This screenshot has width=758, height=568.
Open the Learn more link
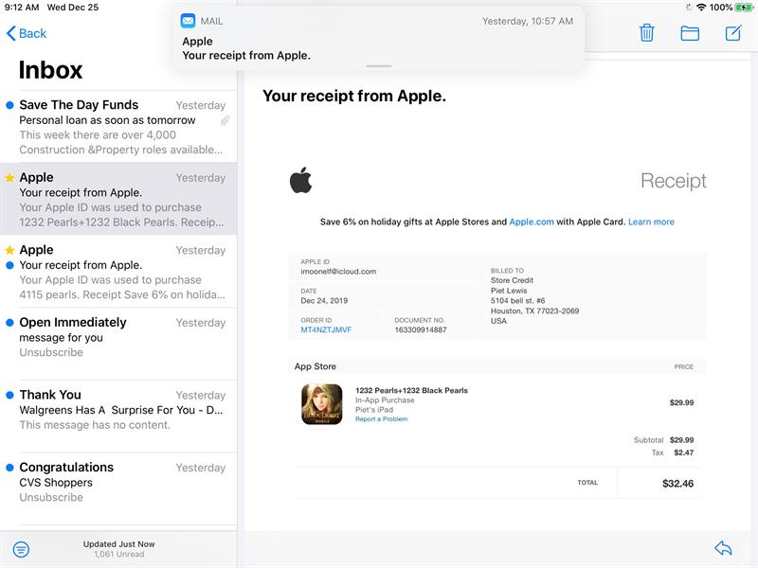pos(651,222)
